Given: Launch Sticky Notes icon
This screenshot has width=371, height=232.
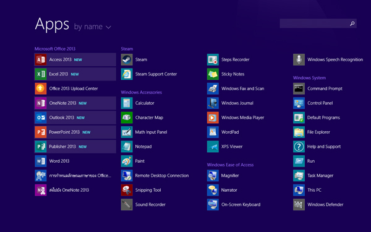Looking at the screenshot, I should tap(213, 74).
